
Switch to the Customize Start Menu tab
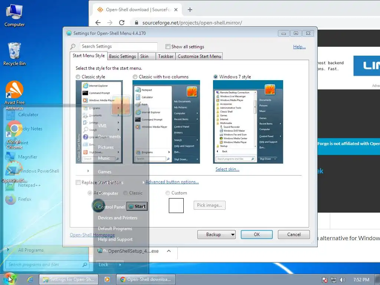pyautogui.click(x=199, y=56)
